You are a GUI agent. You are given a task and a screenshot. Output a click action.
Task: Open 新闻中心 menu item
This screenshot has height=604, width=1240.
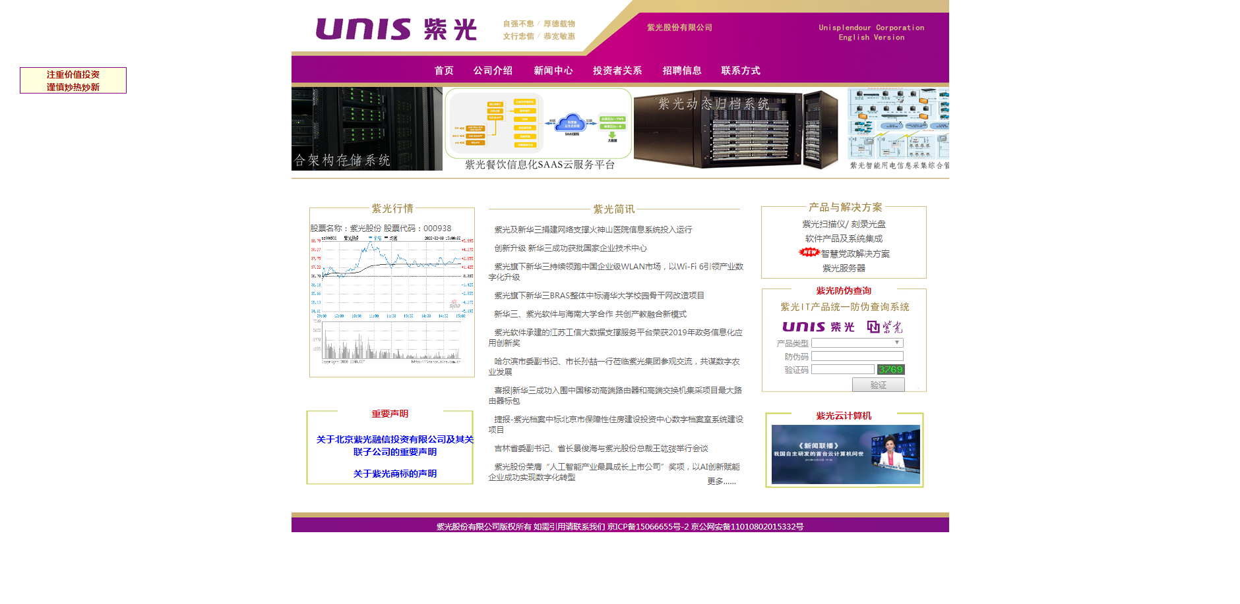pyautogui.click(x=553, y=70)
